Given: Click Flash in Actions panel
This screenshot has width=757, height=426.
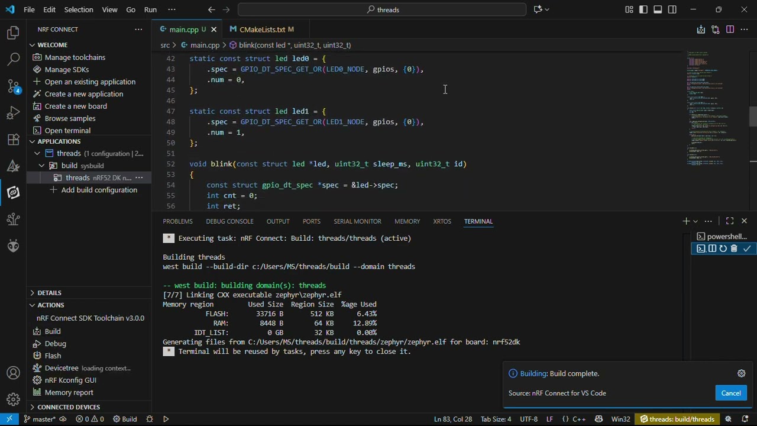Looking at the screenshot, I should (x=53, y=356).
